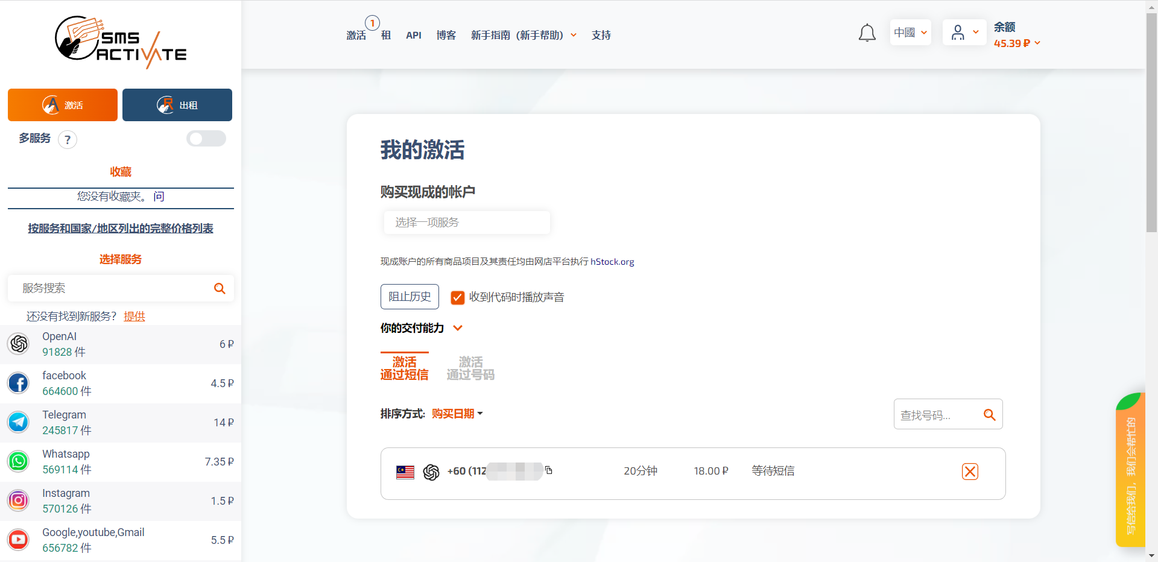Screen dimensions: 1158x562
Task: Expand the 你的交付能力 section
Action: [x=458, y=328]
